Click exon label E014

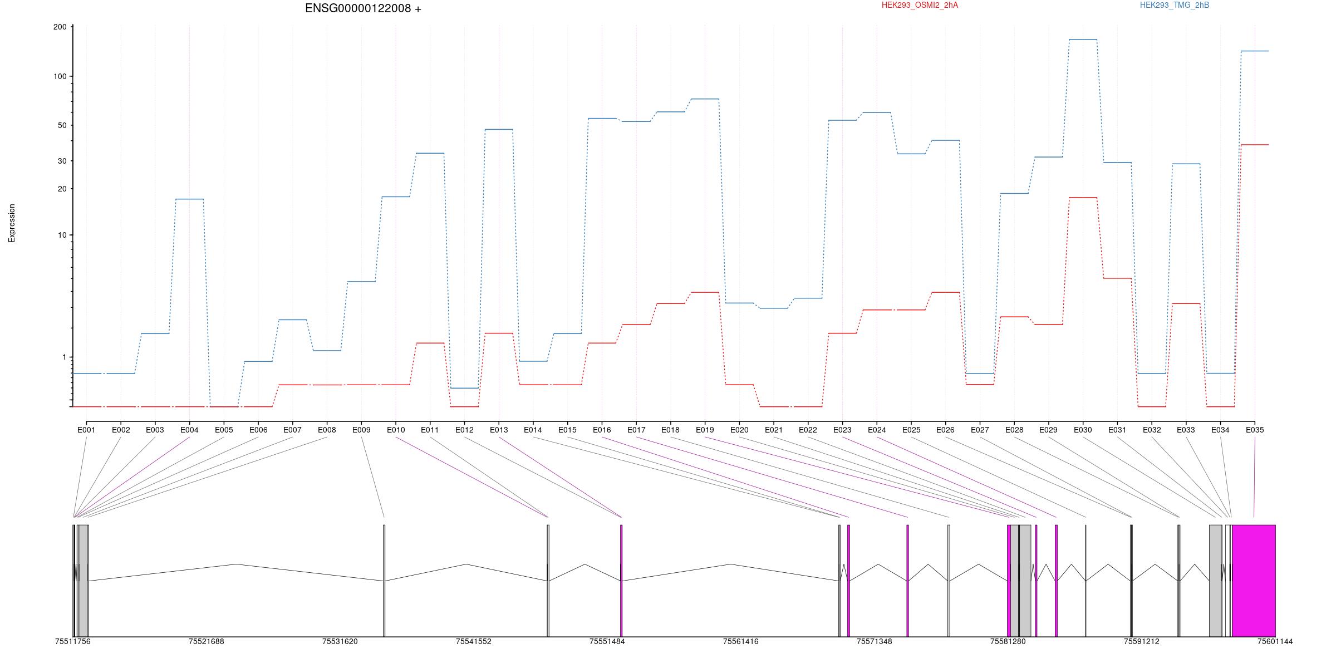[x=533, y=430]
